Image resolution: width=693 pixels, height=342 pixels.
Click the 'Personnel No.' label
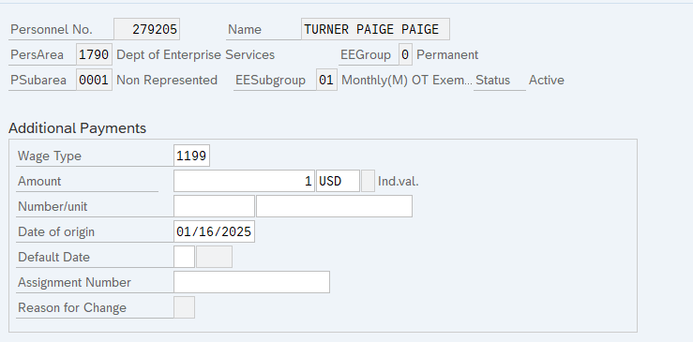point(52,30)
